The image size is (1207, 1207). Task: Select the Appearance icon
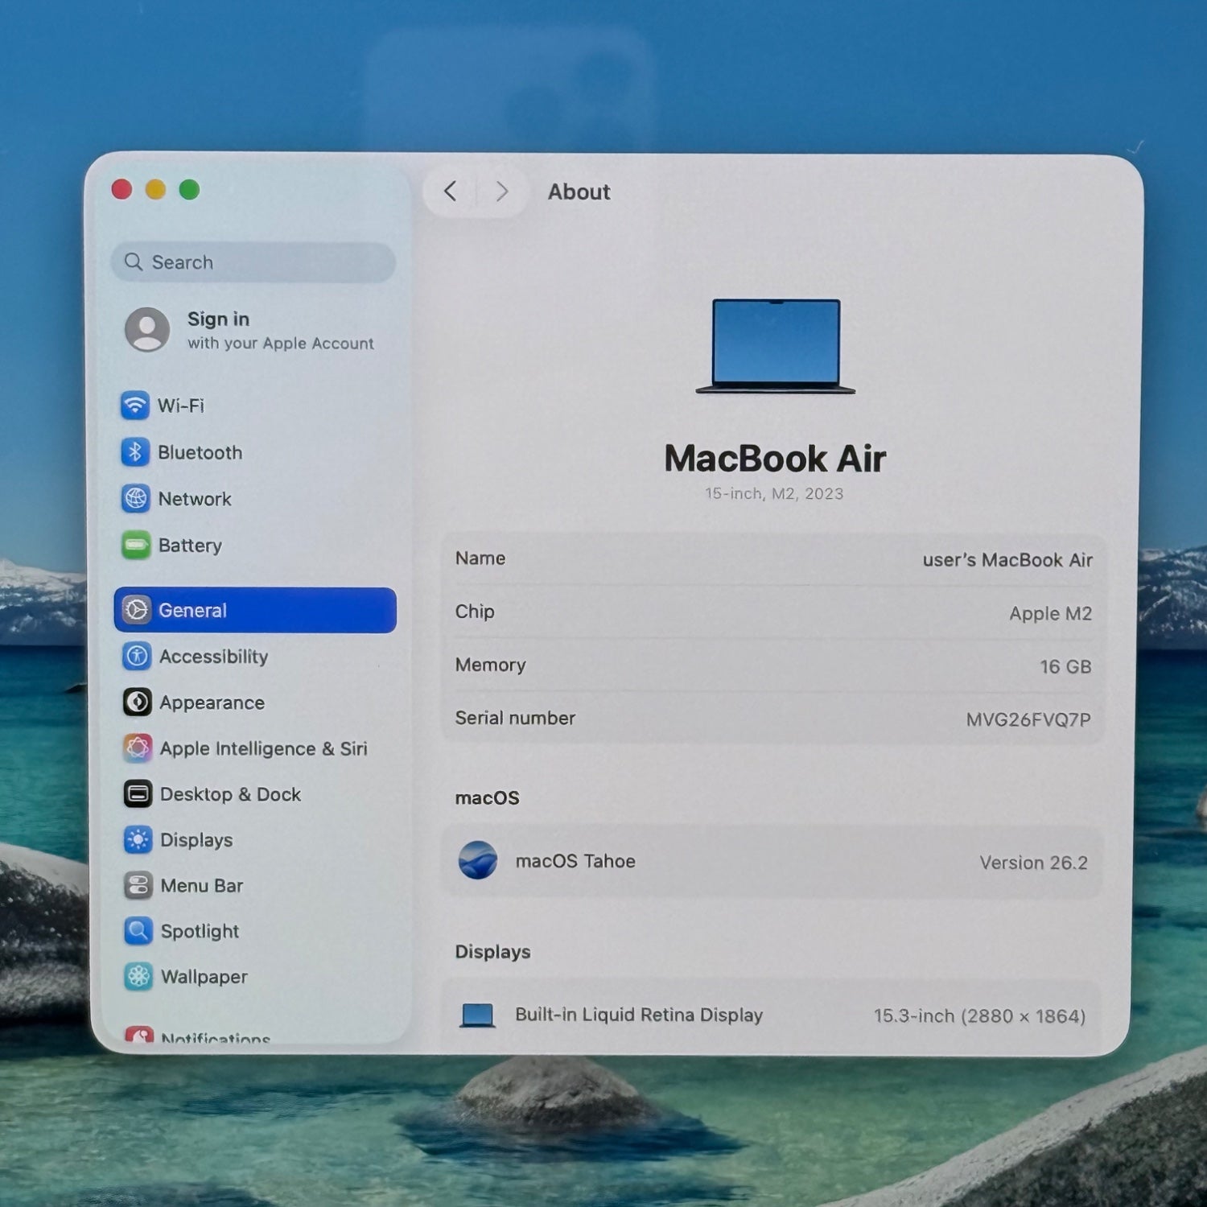137,702
